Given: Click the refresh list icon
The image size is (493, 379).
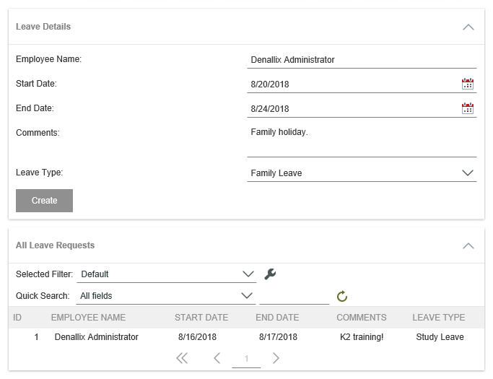Looking at the screenshot, I should [342, 296].
